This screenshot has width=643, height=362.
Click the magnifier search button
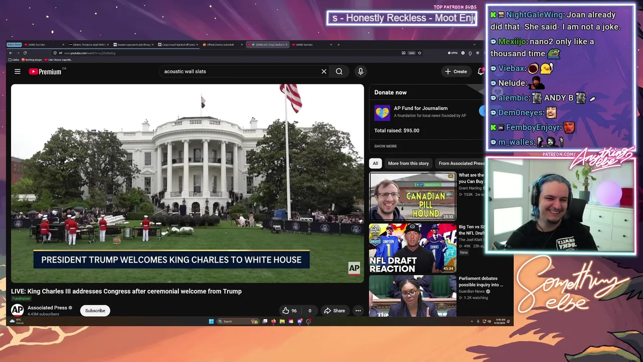pyautogui.click(x=339, y=71)
